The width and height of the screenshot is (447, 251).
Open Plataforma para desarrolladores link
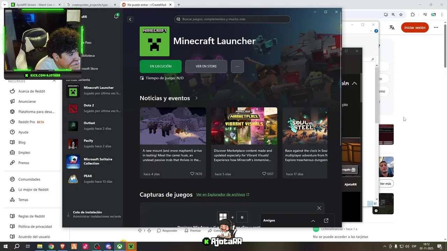coord(32,112)
